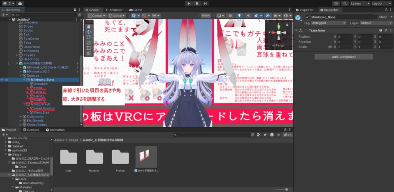The width and height of the screenshot is (394, 192).
Task: Open the Layer Default dropdown
Action: 376,23
